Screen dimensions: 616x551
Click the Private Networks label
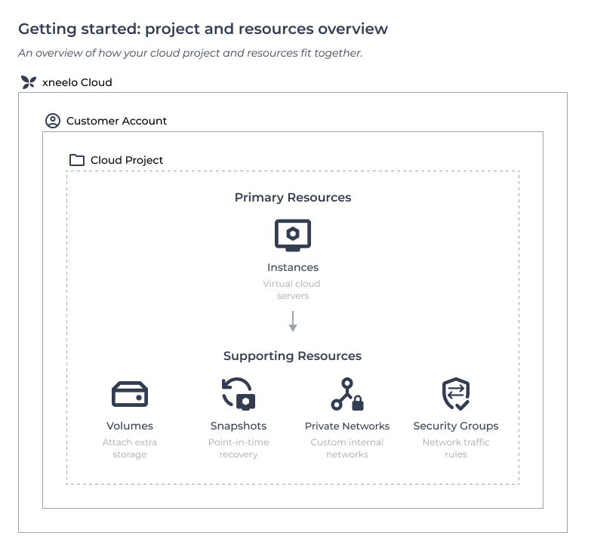(x=347, y=426)
